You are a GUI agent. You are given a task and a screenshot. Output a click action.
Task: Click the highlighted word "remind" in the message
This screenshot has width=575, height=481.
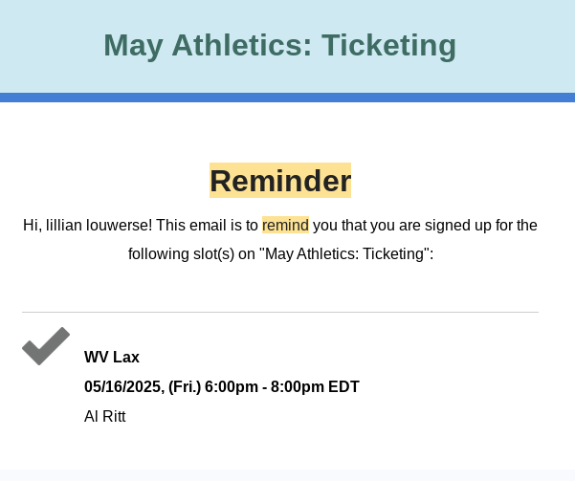[285, 226]
